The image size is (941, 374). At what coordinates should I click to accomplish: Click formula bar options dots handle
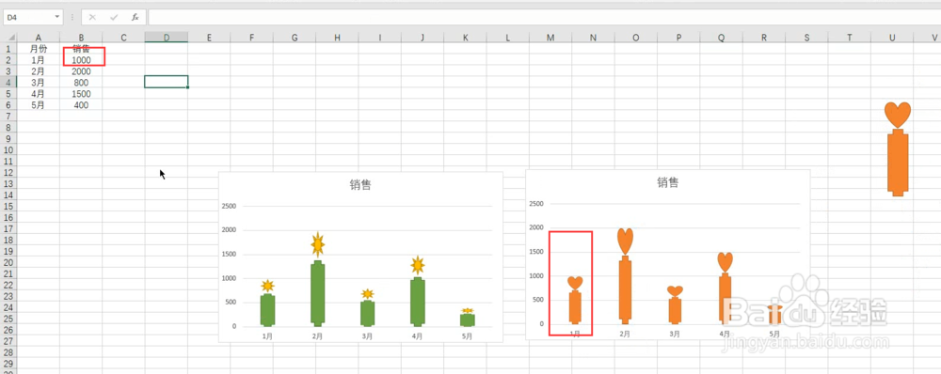click(72, 17)
